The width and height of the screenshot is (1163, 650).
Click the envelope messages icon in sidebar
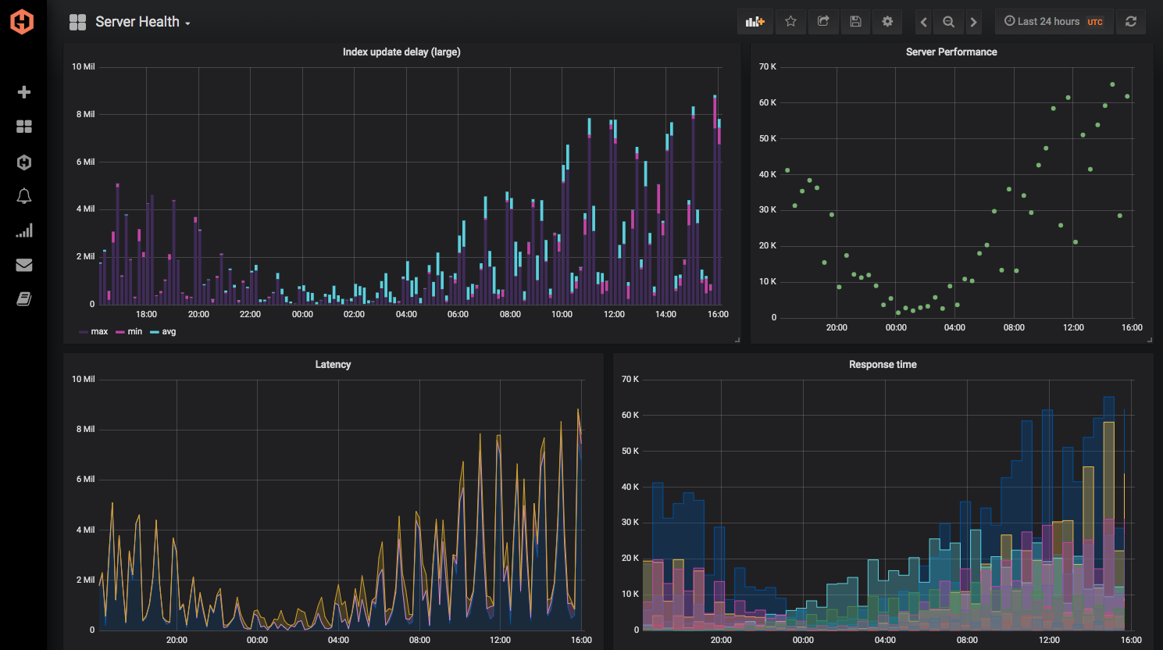[23, 265]
